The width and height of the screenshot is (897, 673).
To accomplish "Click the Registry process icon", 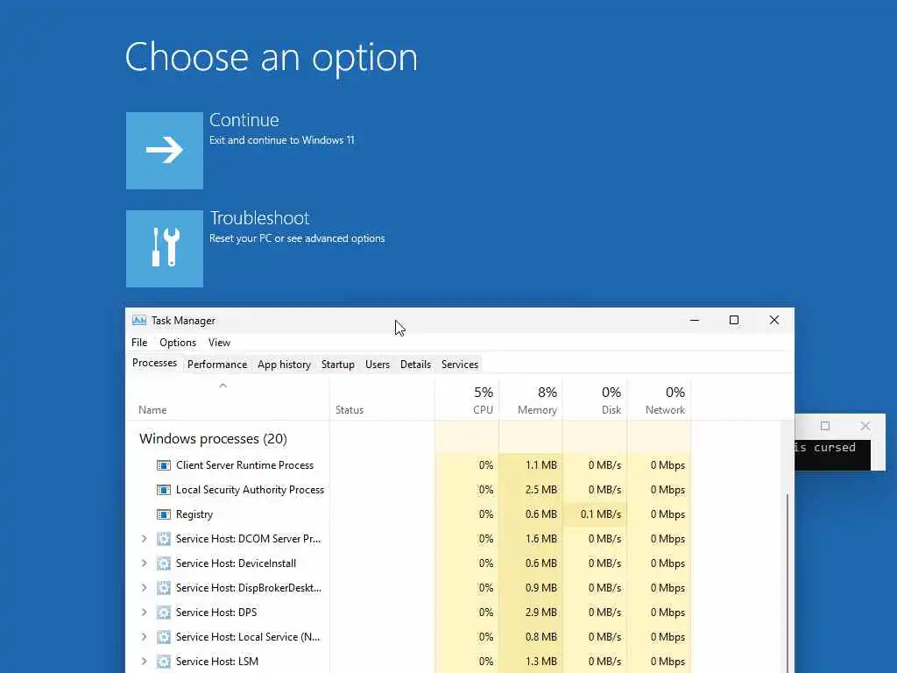I will click(164, 514).
